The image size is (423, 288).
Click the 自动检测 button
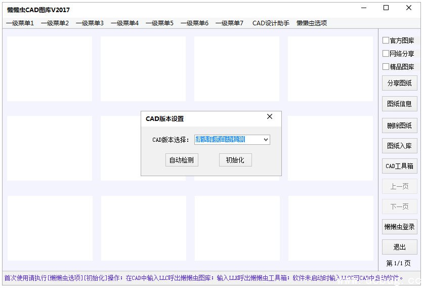(182, 160)
